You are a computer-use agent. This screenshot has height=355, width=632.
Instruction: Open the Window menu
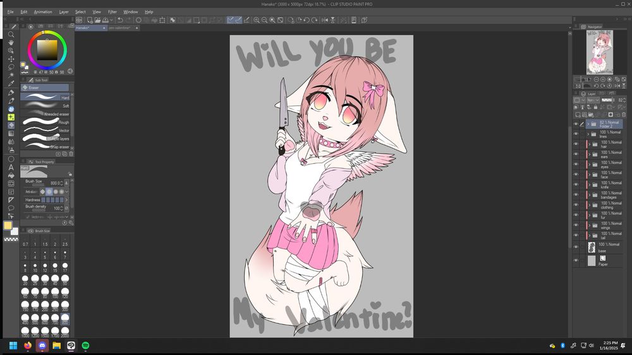(131, 12)
